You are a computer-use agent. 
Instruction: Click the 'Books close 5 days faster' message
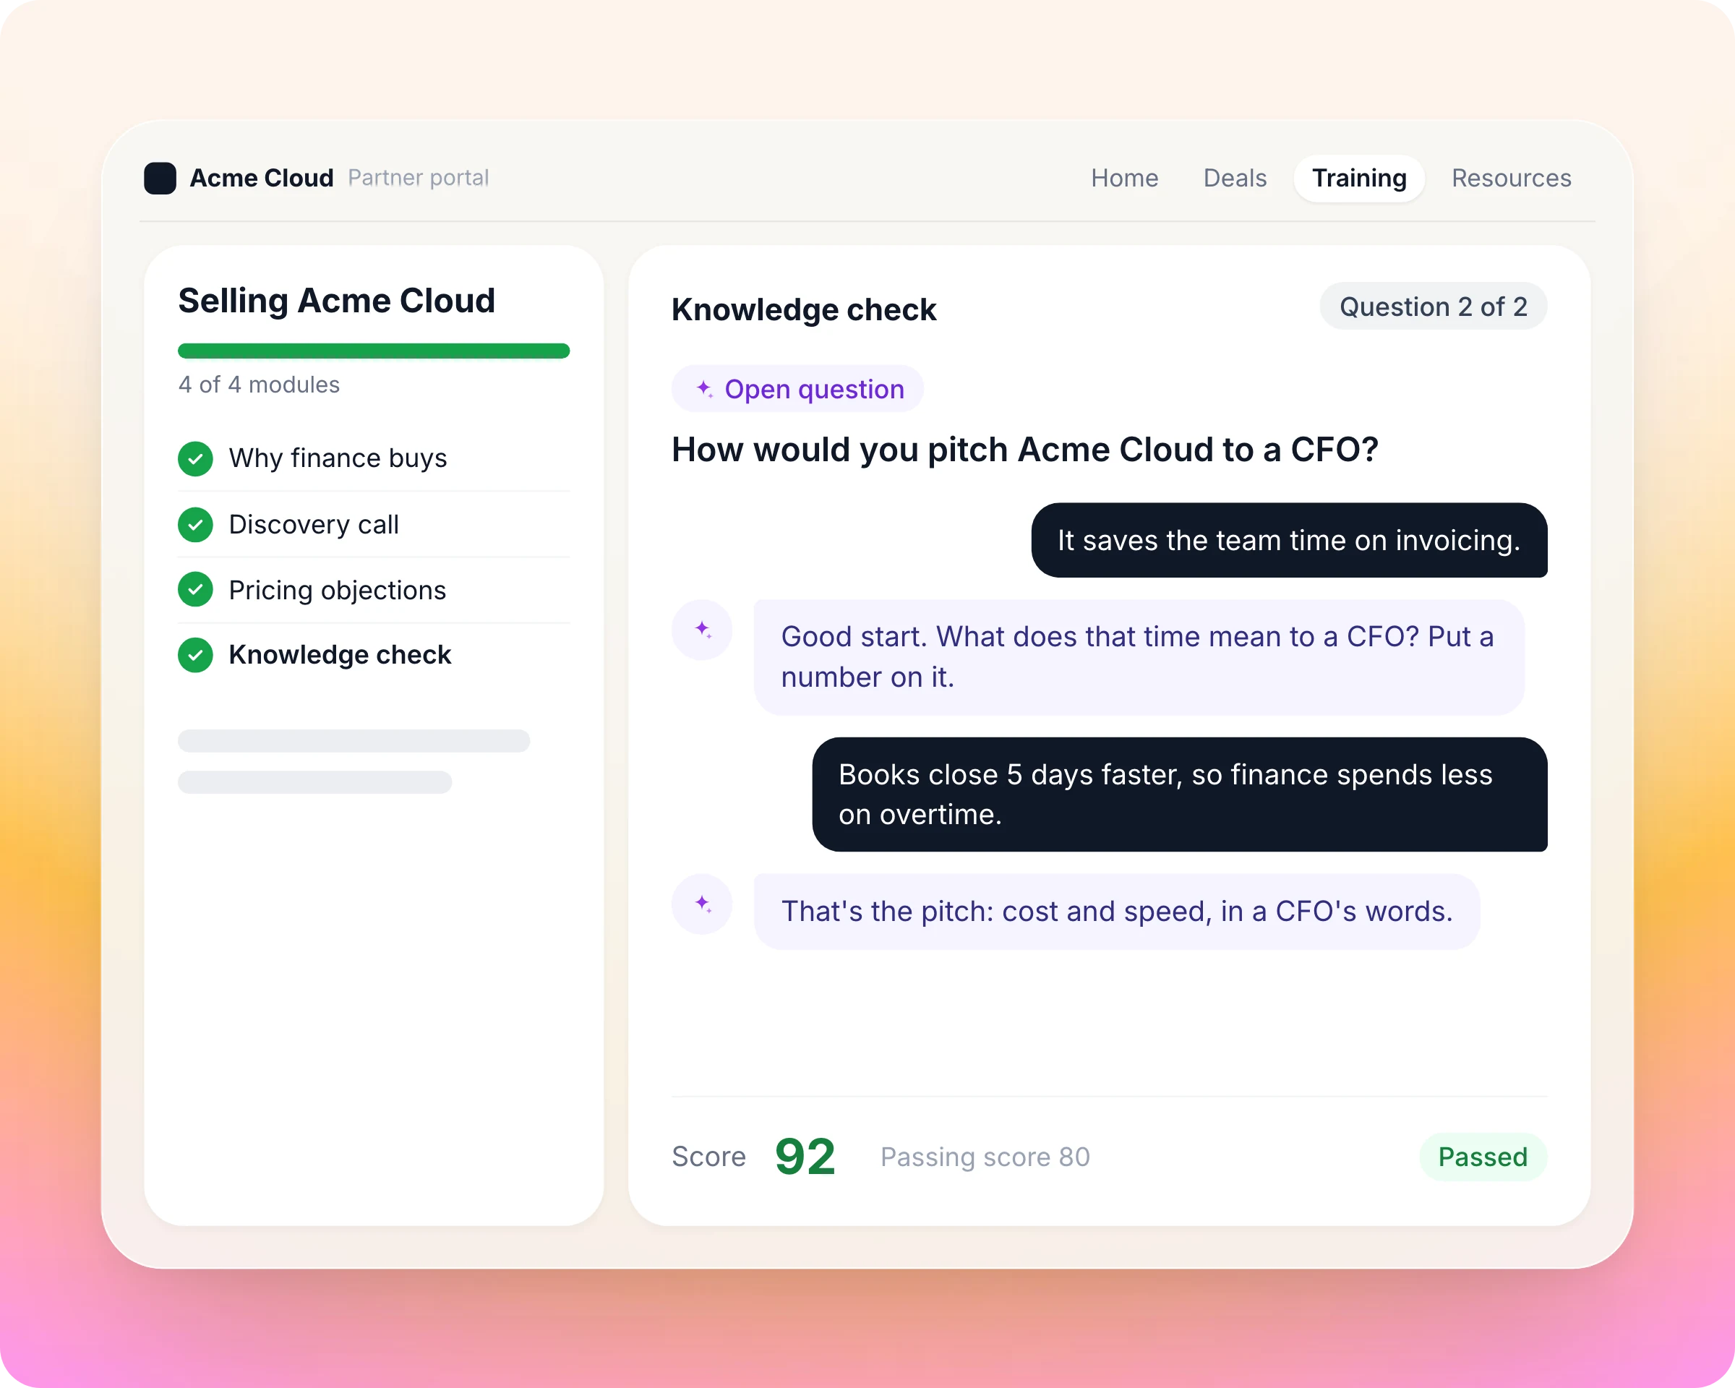[x=1180, y=794]
